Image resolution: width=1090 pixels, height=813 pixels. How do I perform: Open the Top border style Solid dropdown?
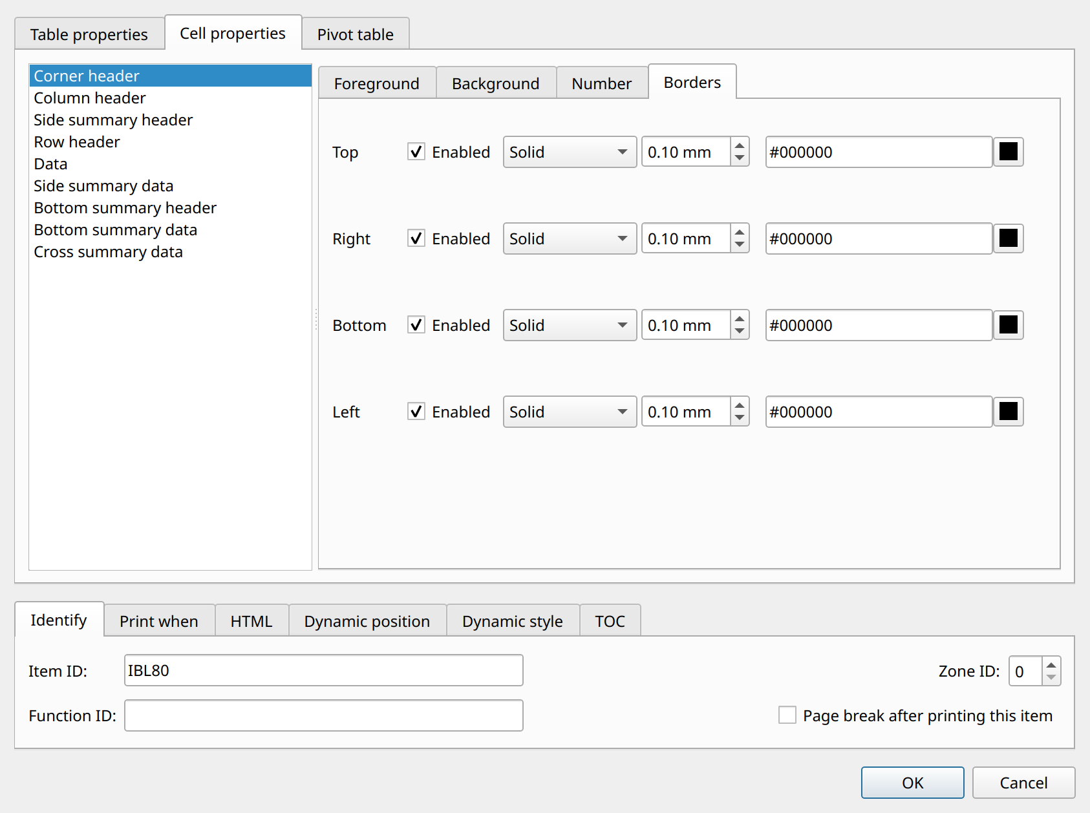pyautogui.click(x=570, y=152)
